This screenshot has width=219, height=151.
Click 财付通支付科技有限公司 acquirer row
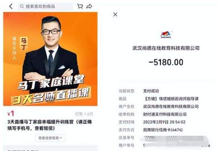click(166, 114)
